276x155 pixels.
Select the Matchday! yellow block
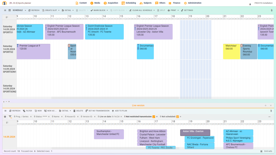point(231,51)
